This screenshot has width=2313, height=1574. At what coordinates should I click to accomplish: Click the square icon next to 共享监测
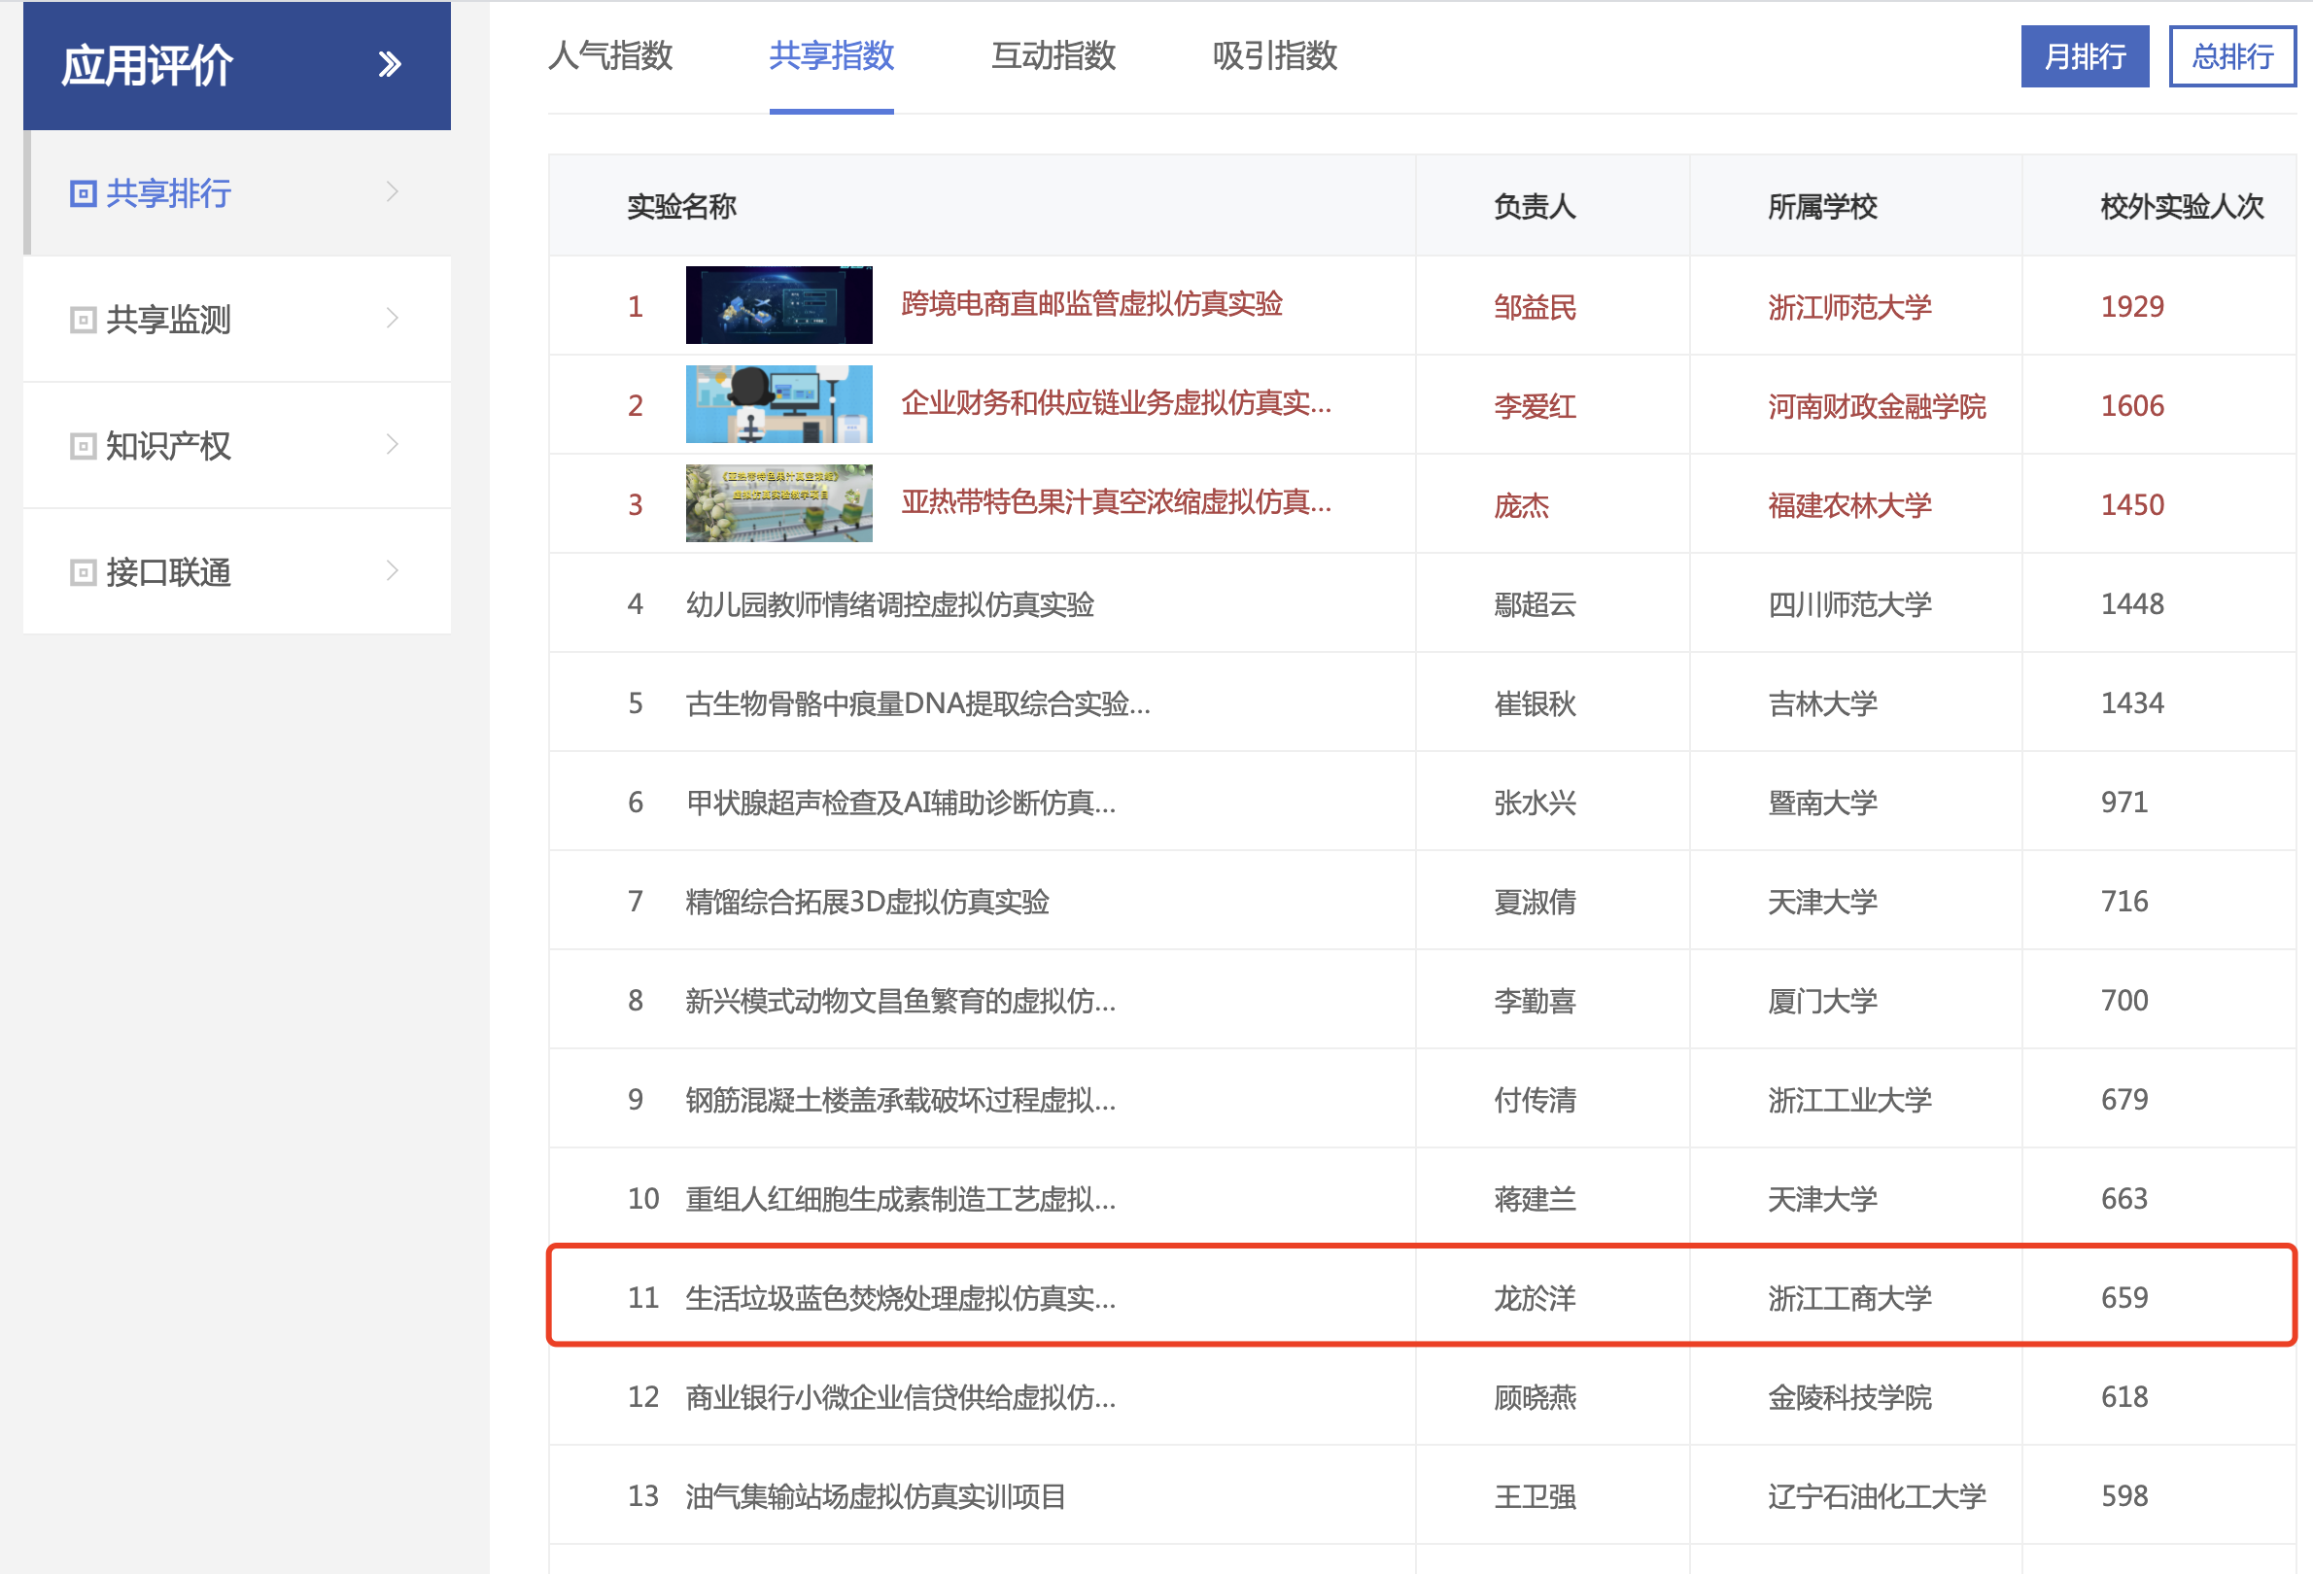tap(83, 320)
